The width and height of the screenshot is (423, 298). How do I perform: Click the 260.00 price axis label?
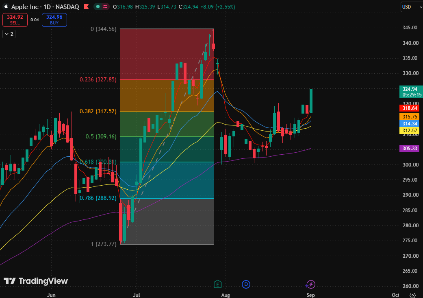coord(410,286)
